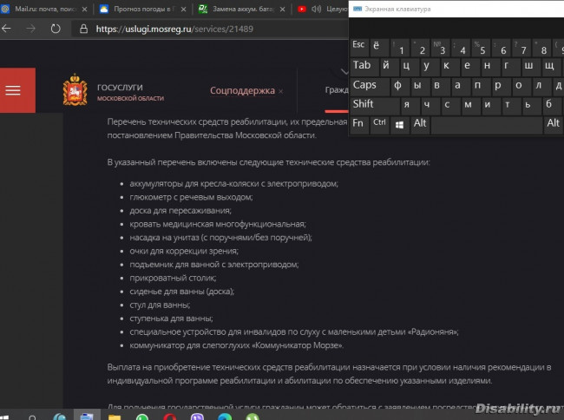Image resolution: width=564 pixels, height=420 pixels.
Task: Tap the 5 key on on-screen keyboard
Action: click(481, 48)
